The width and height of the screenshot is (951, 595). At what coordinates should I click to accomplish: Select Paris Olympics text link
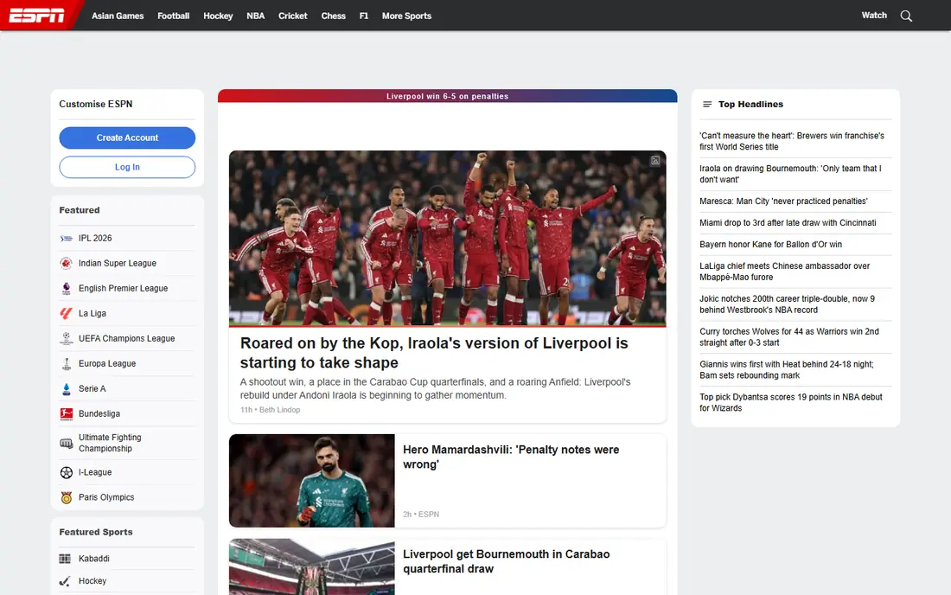(106, 497)
